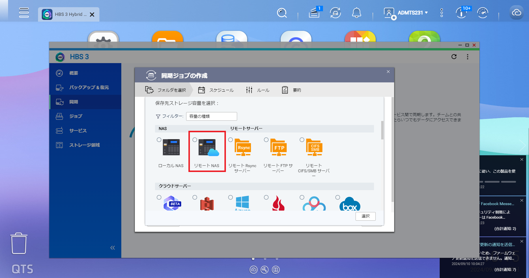Click the Box logo icon
Image resolution: width=529 pixels, height=278 pixels.
coord(350,204)
